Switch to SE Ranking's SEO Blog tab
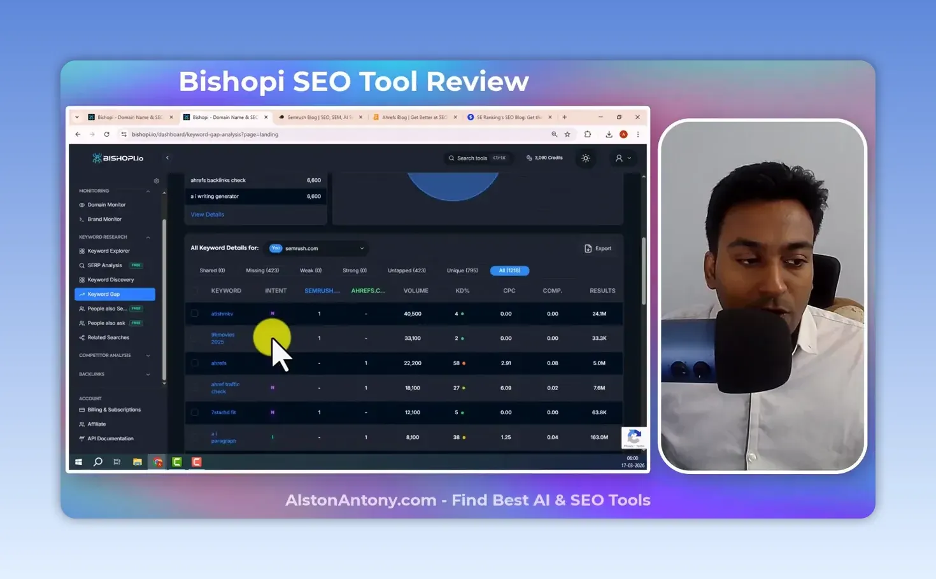Viewport: 936px width, 579px height. pyautogui.click(x=509, y=117)
